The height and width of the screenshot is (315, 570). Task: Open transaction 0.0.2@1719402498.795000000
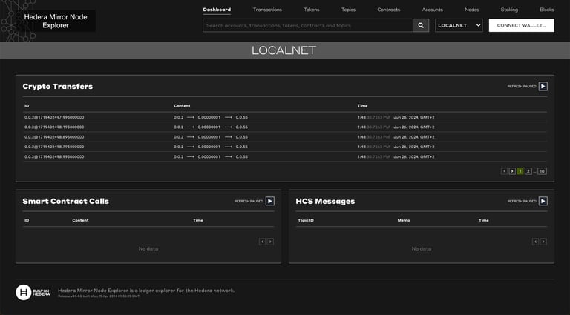coord(54,147)
